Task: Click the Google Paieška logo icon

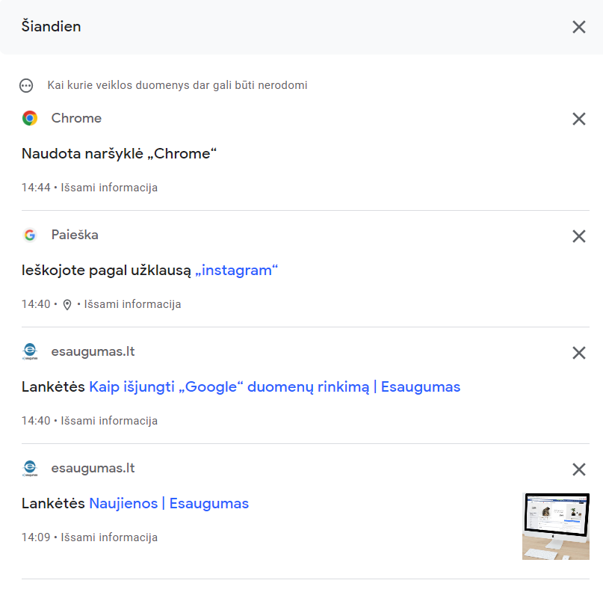Action: (x=30, y=235)
